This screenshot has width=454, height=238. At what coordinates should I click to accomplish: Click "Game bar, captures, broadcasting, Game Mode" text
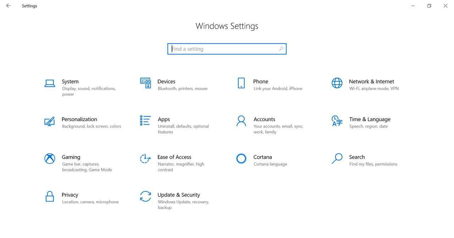pos(87,167)
